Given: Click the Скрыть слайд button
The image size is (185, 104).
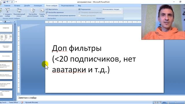Looking at the screenshot, I should [42, 12].
